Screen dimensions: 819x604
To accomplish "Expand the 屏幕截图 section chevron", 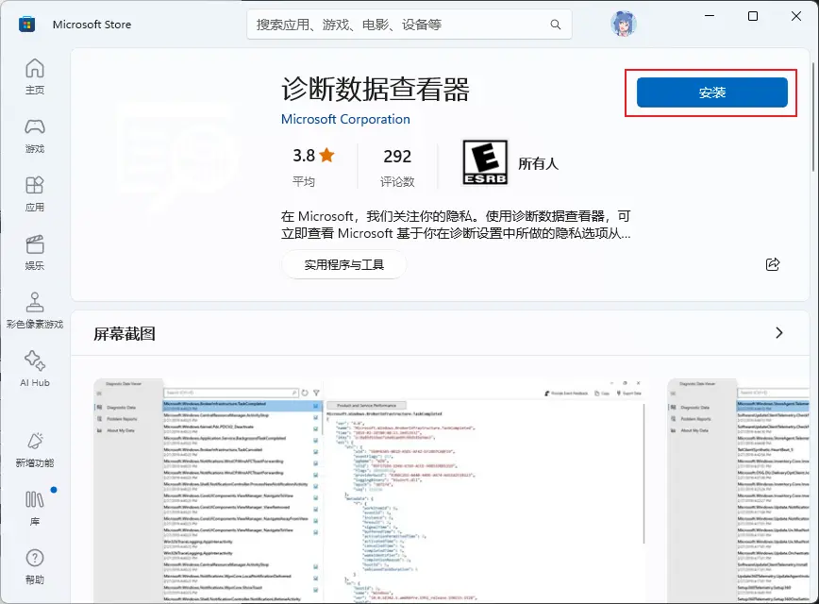I will point(778,333).
